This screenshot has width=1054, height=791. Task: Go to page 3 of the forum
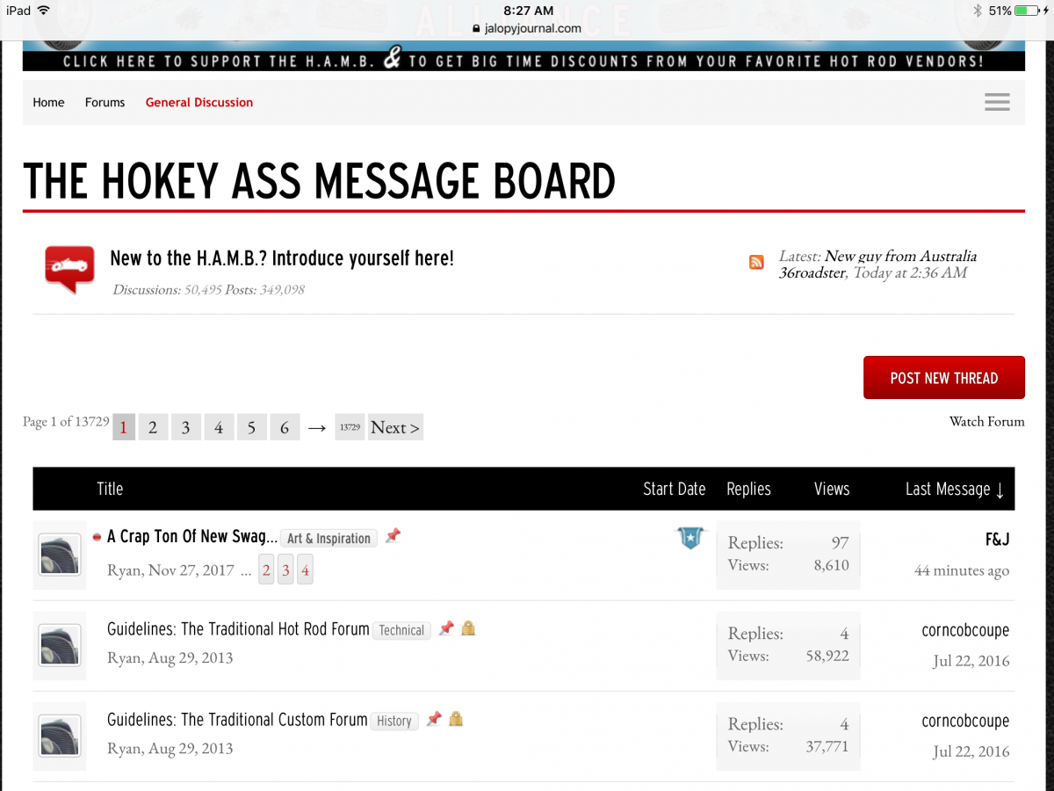point(185,427)
